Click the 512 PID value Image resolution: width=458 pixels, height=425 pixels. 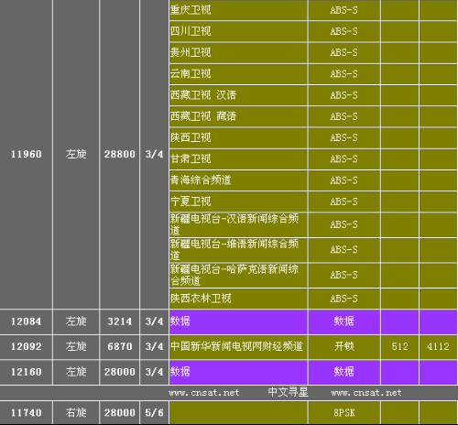[399, 347]
